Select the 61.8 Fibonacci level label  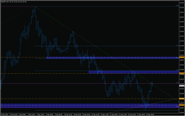pyautogui.click(x=178, y=45)
